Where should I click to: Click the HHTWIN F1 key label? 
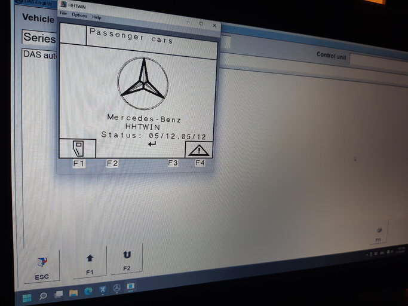point(79,164)
